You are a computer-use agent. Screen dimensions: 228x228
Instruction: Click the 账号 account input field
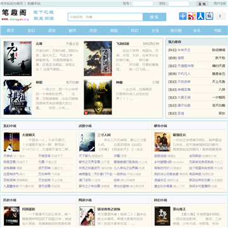[x=142, y=4]
